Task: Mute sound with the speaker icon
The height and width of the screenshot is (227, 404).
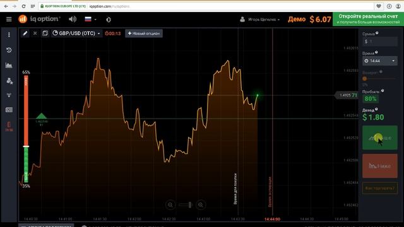Action: 73,20
